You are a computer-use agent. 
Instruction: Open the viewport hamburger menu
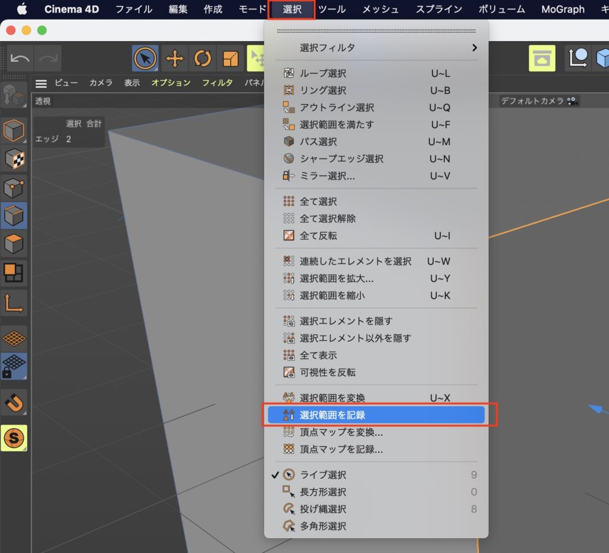(40, 83)
